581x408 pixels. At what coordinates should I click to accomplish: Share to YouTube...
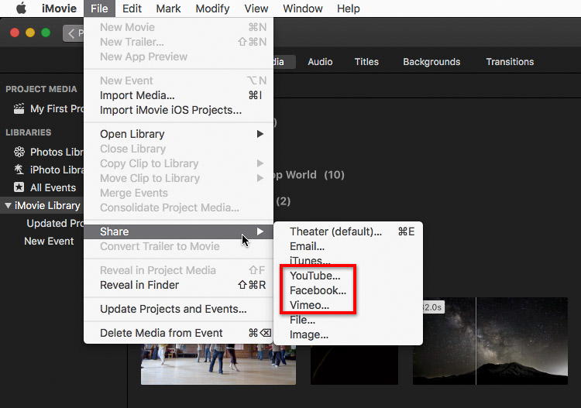(348, 276)
